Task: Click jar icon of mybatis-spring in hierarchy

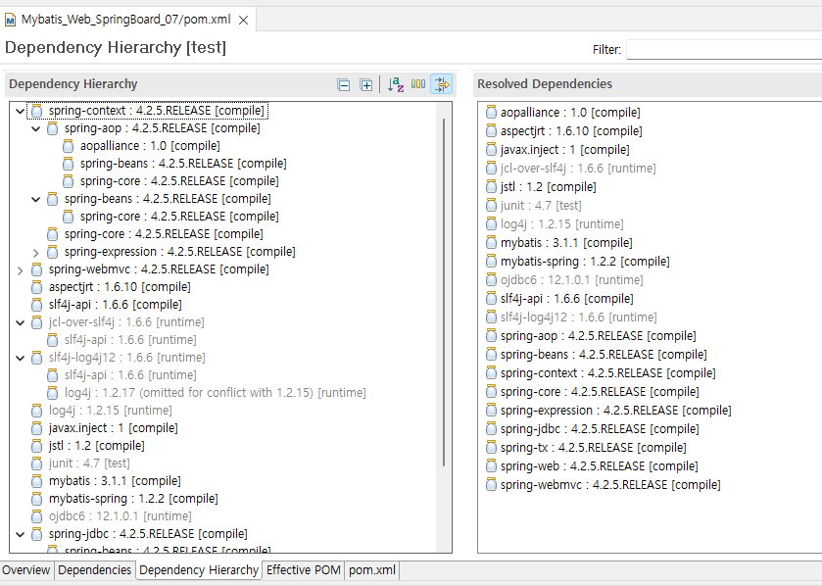Action: click(x=36, y=499)
